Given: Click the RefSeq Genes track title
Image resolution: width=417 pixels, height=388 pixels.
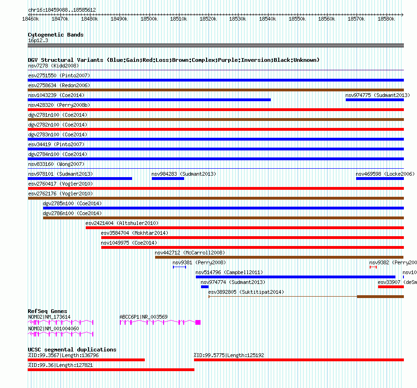Looking at the screenshot, I should point(47,311).
